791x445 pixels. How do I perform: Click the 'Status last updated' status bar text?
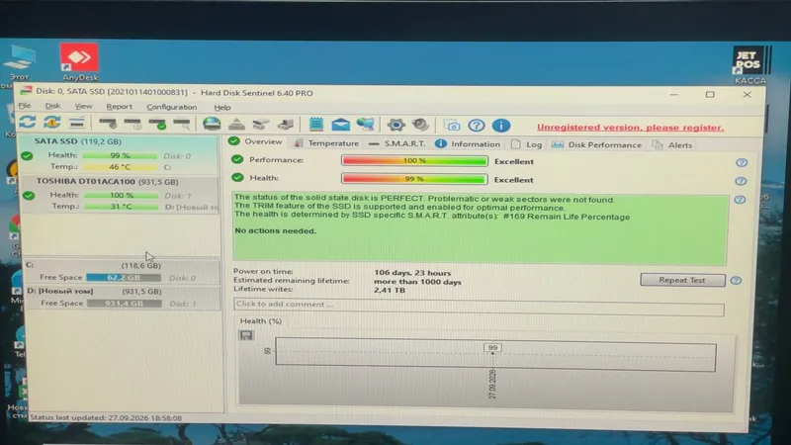click(106, 417)
